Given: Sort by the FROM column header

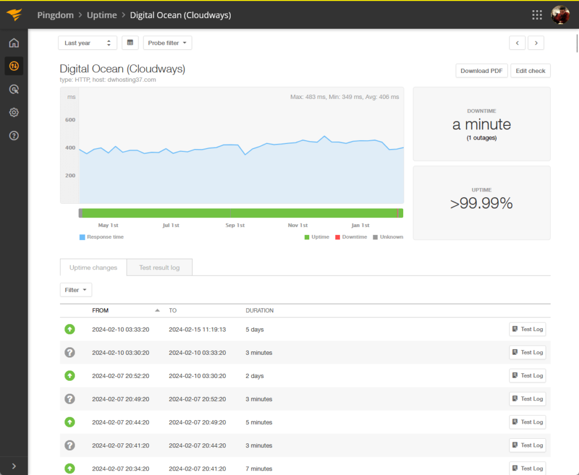Looking at the screenshot, I should coord(100,311).
